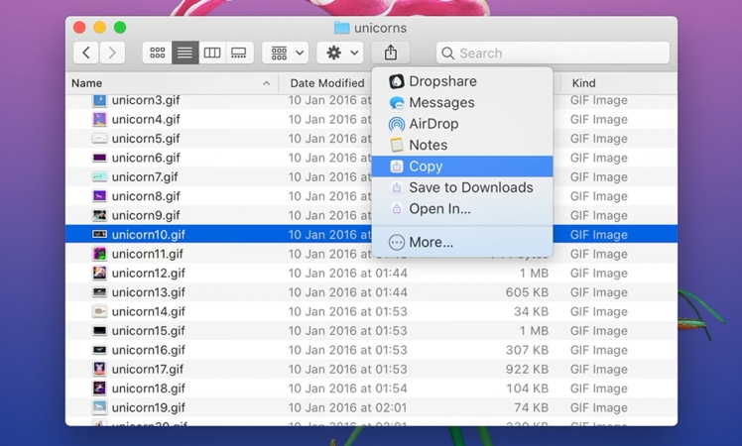Image resolution: width=742 pixels, height=446 pixels.
Task: Open the Arrange items dropdown
Action: (x=287, y=53)
